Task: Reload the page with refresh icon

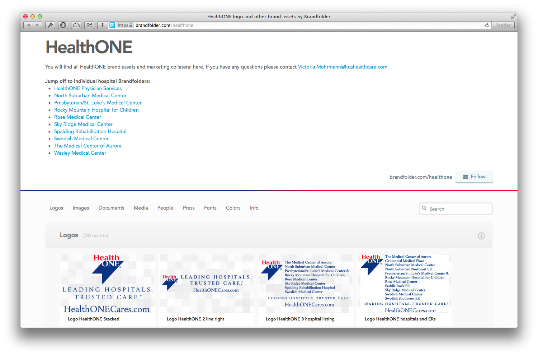Action: point(487,25)
